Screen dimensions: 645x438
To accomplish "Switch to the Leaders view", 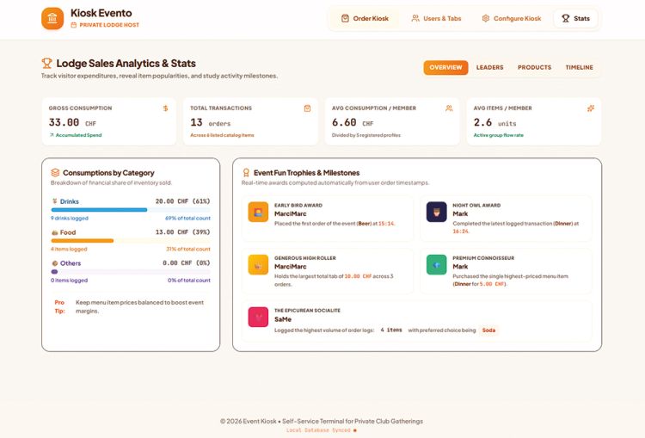I will [x=489, y=67].
